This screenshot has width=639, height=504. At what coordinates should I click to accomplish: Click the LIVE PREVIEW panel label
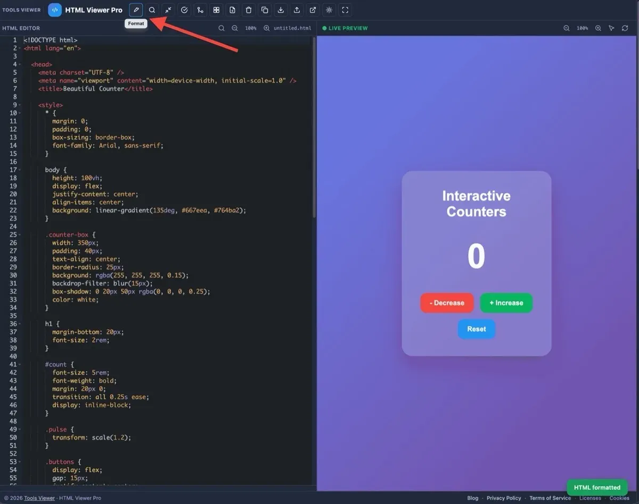[345, 28]
